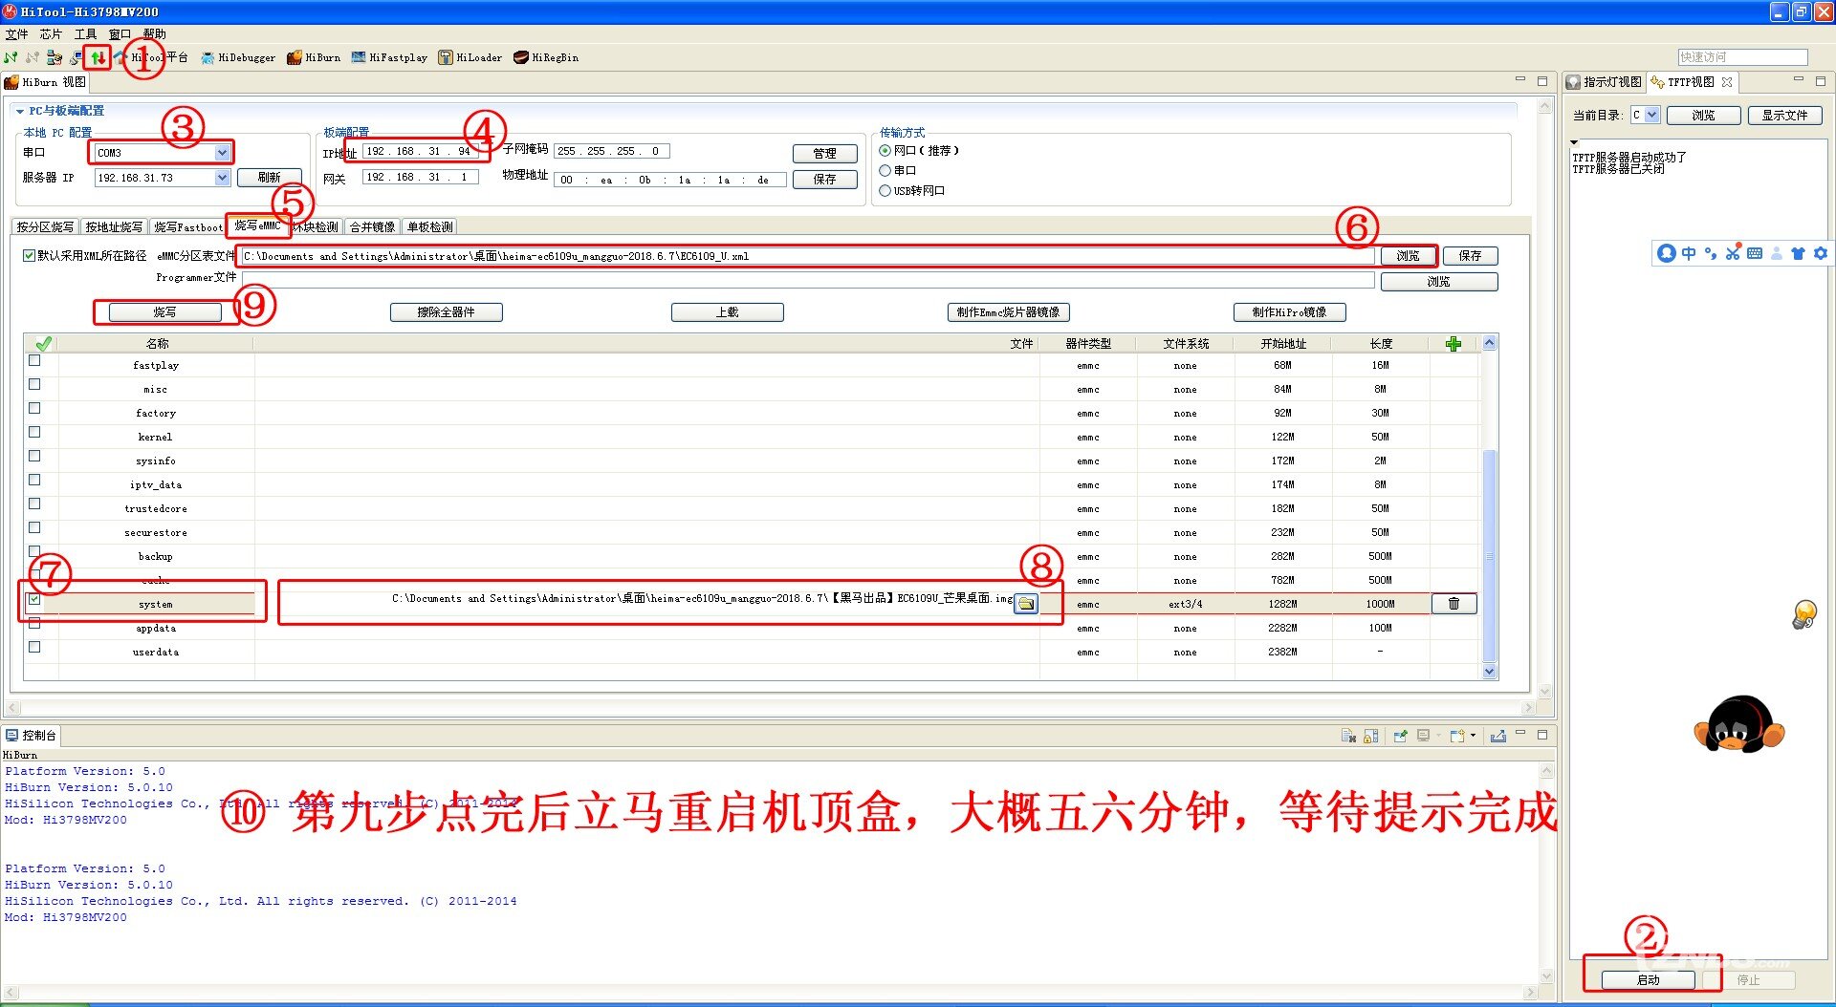Uncheck the system partition checkbox
This screenshot has width=1836, height=1007.
34,600
